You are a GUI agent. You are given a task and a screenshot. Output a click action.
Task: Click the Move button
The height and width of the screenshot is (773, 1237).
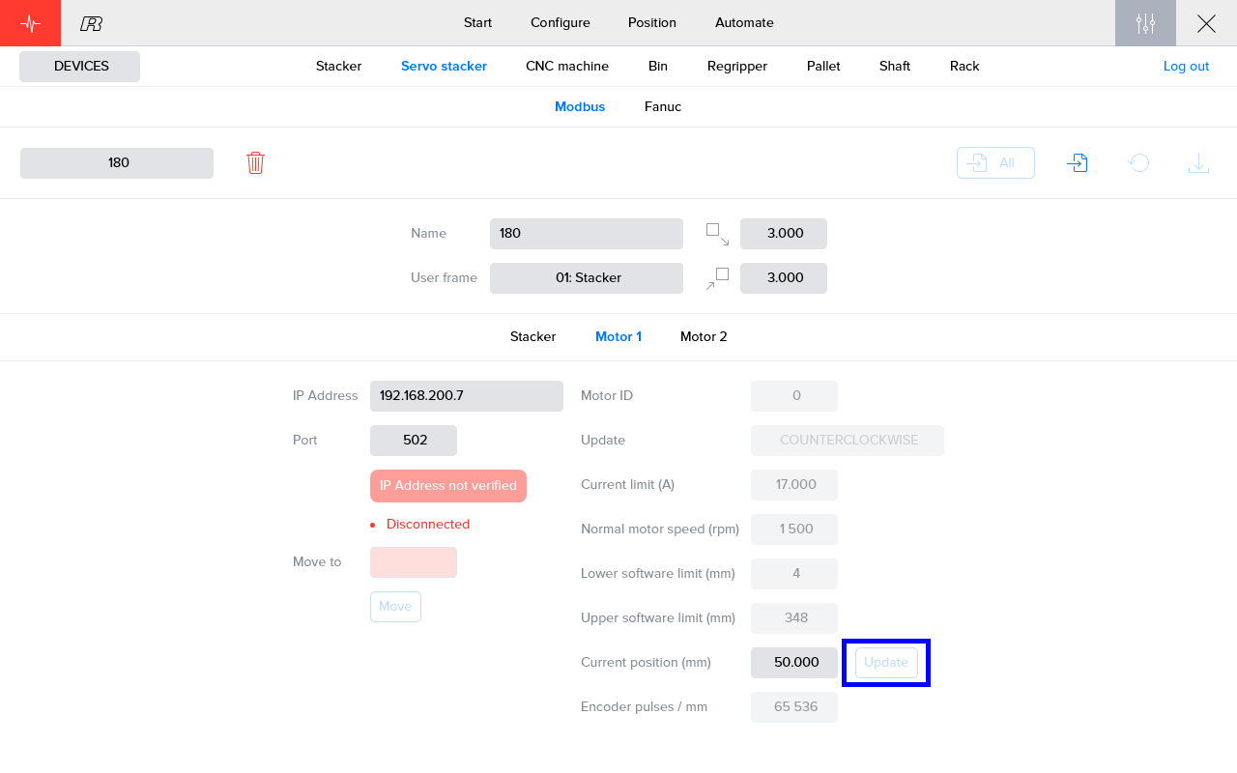tap(395, 607)
